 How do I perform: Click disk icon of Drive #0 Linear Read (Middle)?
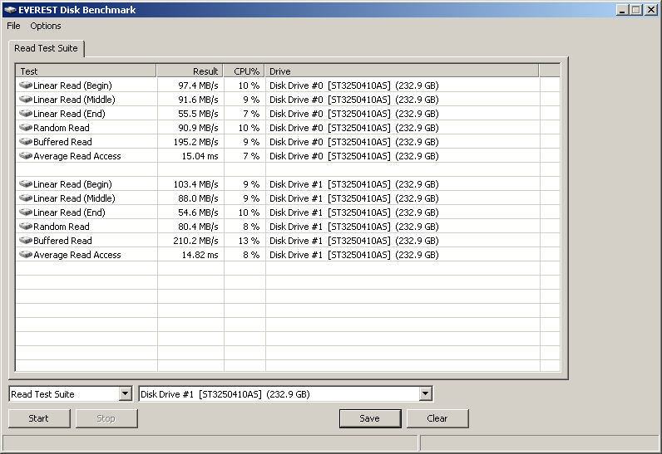(26, 100)
